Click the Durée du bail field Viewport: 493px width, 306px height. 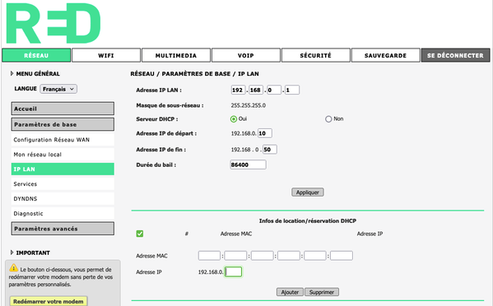click(x=248, y=165)
